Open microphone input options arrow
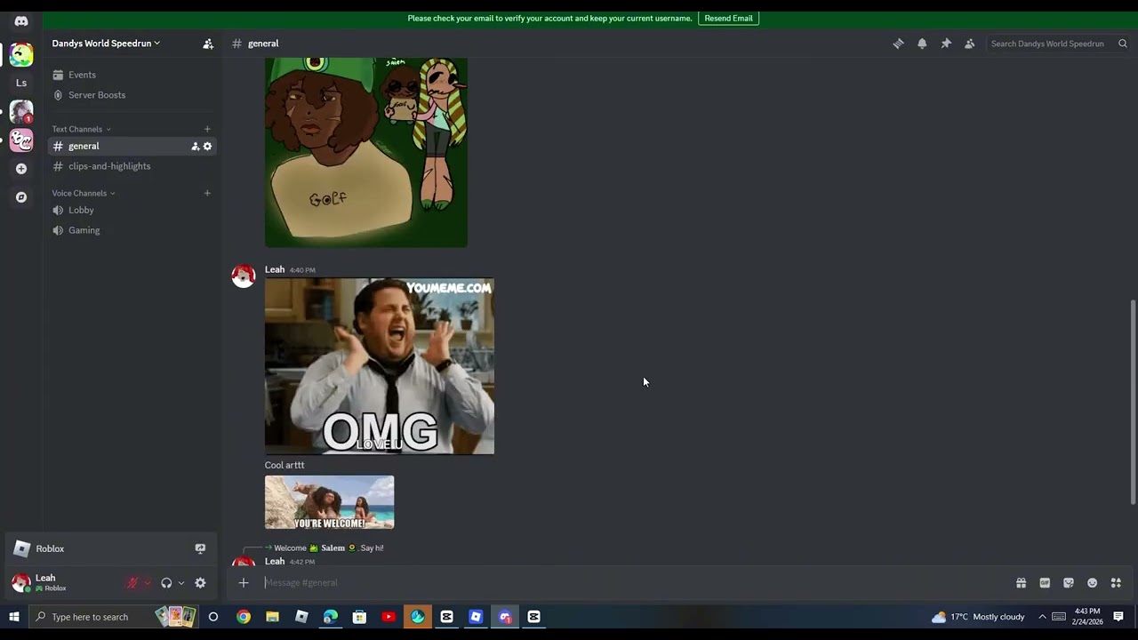 [x=147, y=583]
